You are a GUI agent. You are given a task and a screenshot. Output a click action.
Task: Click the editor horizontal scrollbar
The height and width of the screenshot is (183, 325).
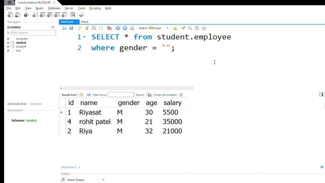pyautogui.click(x=128, y=88)
